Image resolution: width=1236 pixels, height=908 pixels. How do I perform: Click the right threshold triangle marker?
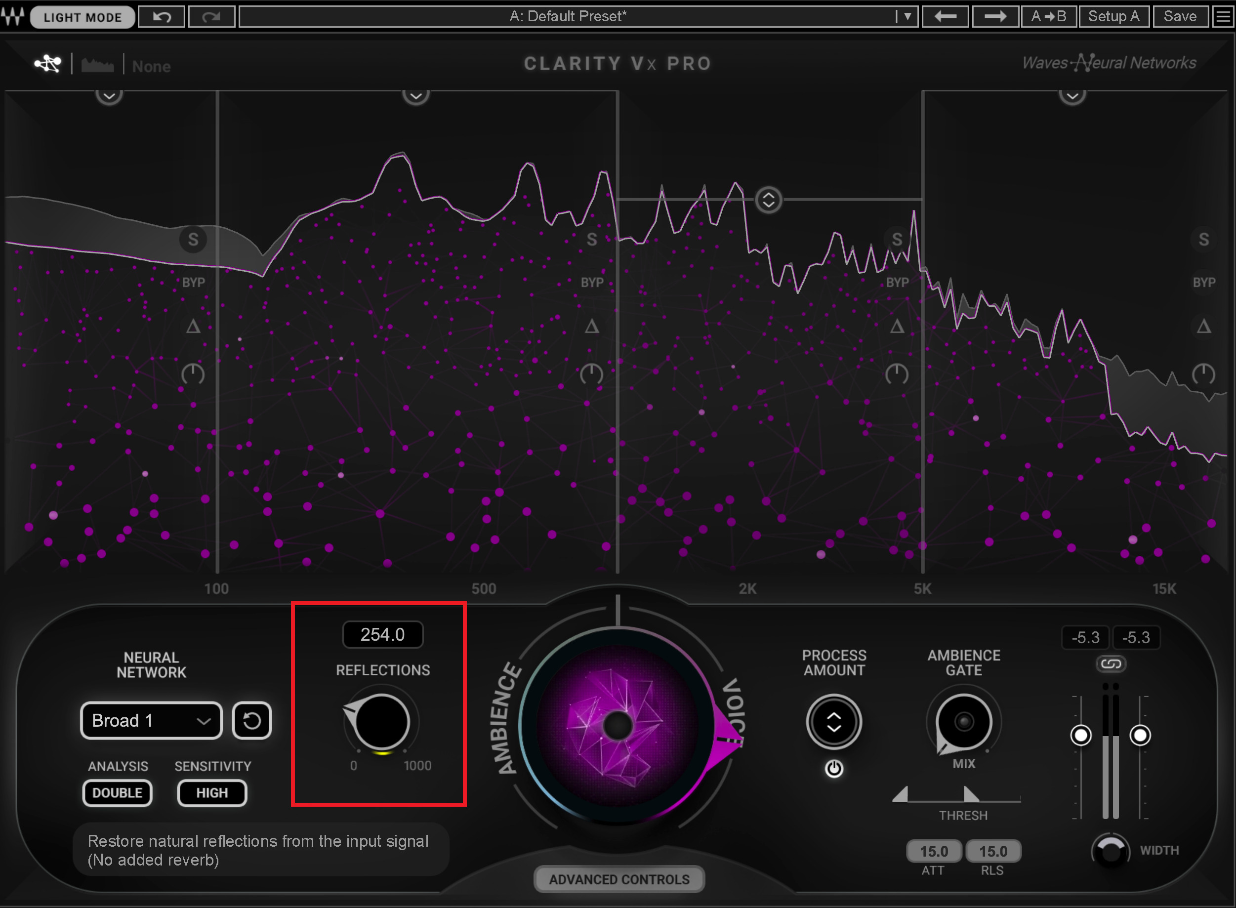[971, 794]
